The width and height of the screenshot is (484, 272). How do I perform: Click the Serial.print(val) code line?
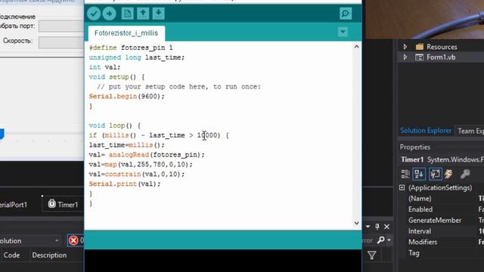[125, 184]
